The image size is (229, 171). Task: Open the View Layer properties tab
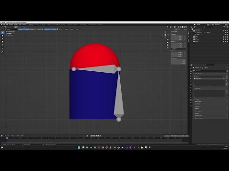click(x=191, y=76)
